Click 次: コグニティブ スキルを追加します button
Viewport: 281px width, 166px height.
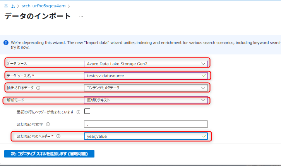49,154
